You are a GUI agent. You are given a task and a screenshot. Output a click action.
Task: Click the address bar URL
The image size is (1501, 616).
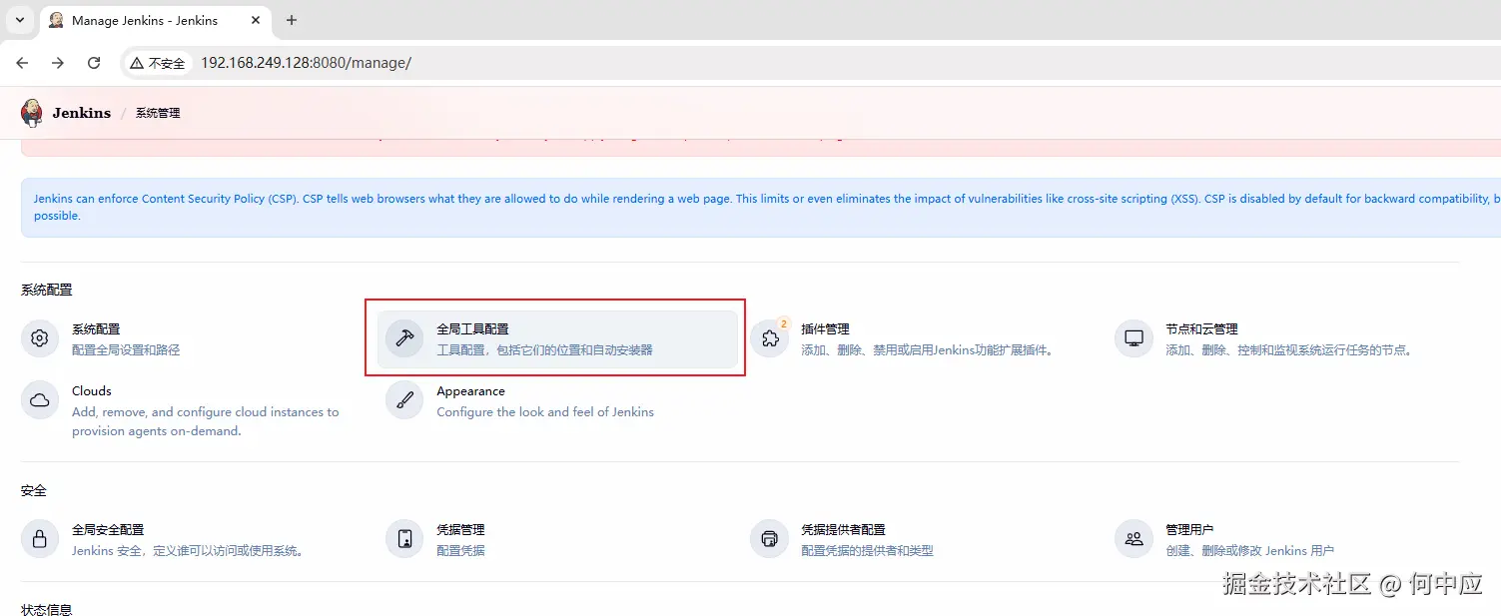[x=306, y=63]
